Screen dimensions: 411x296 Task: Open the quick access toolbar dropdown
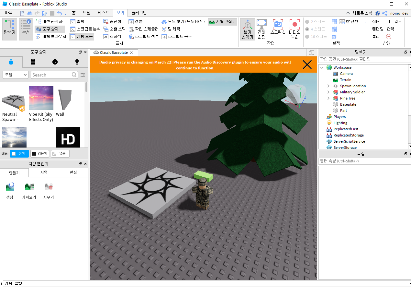point(65,14)
